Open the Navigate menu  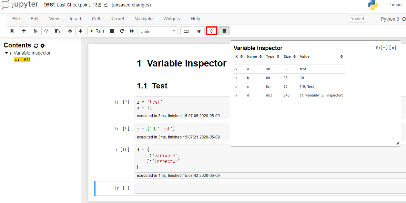pos(144,19)
